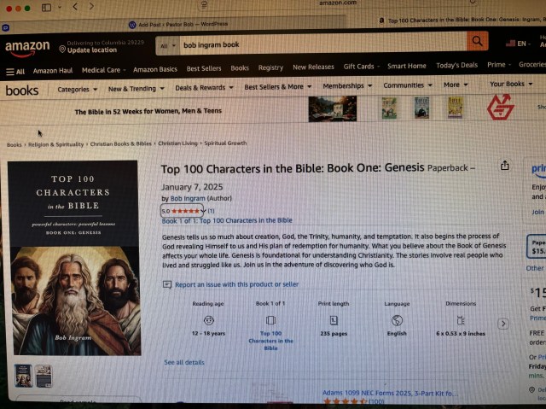Open the EN language selector
The image size is (546, 409).
[518, 44]
